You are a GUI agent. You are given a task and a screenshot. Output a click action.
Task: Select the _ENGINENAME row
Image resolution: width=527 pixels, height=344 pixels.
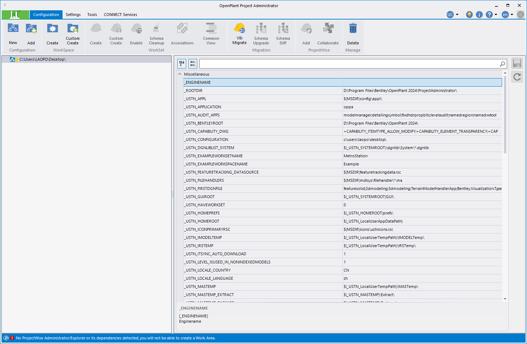tap(343, 82)
